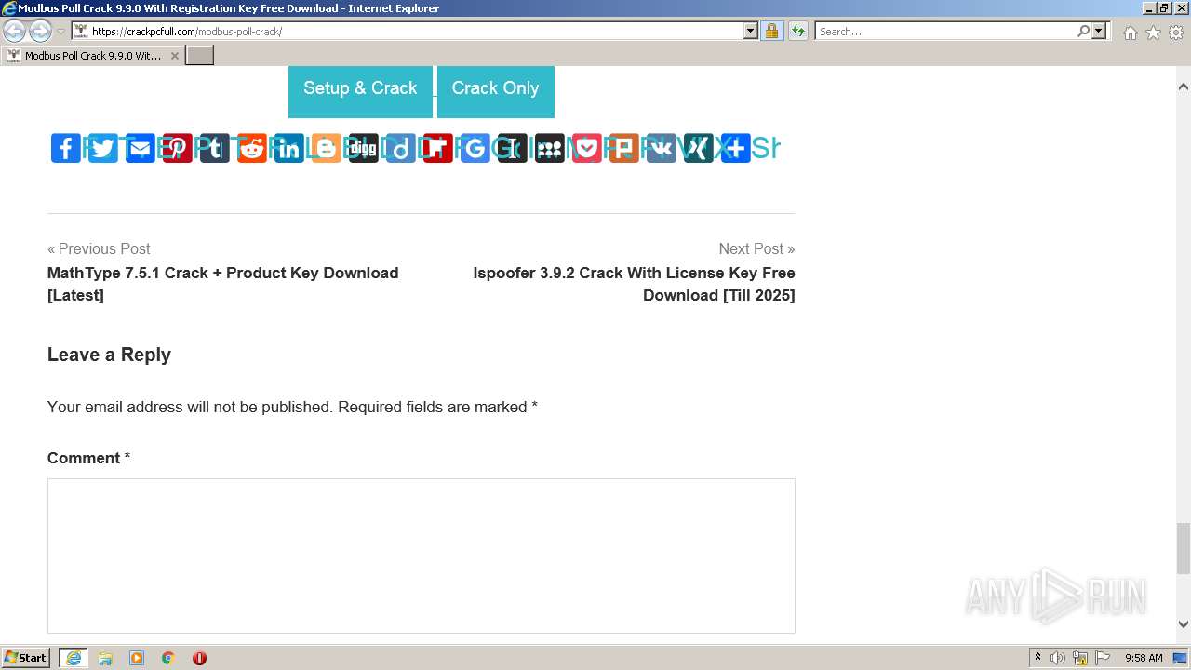1191x670 pixels.
Task: Click the red circular taskbar icon
Action: (199, 658)
